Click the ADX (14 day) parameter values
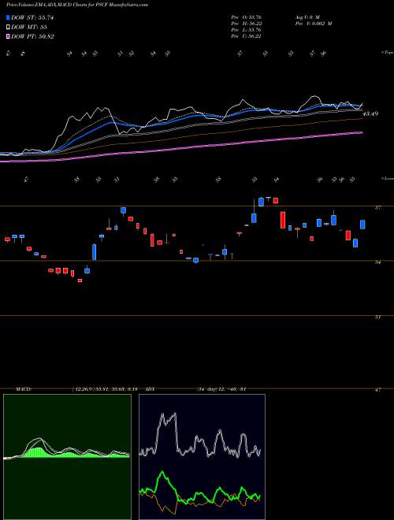394x520 pixels. pos(221,389)
